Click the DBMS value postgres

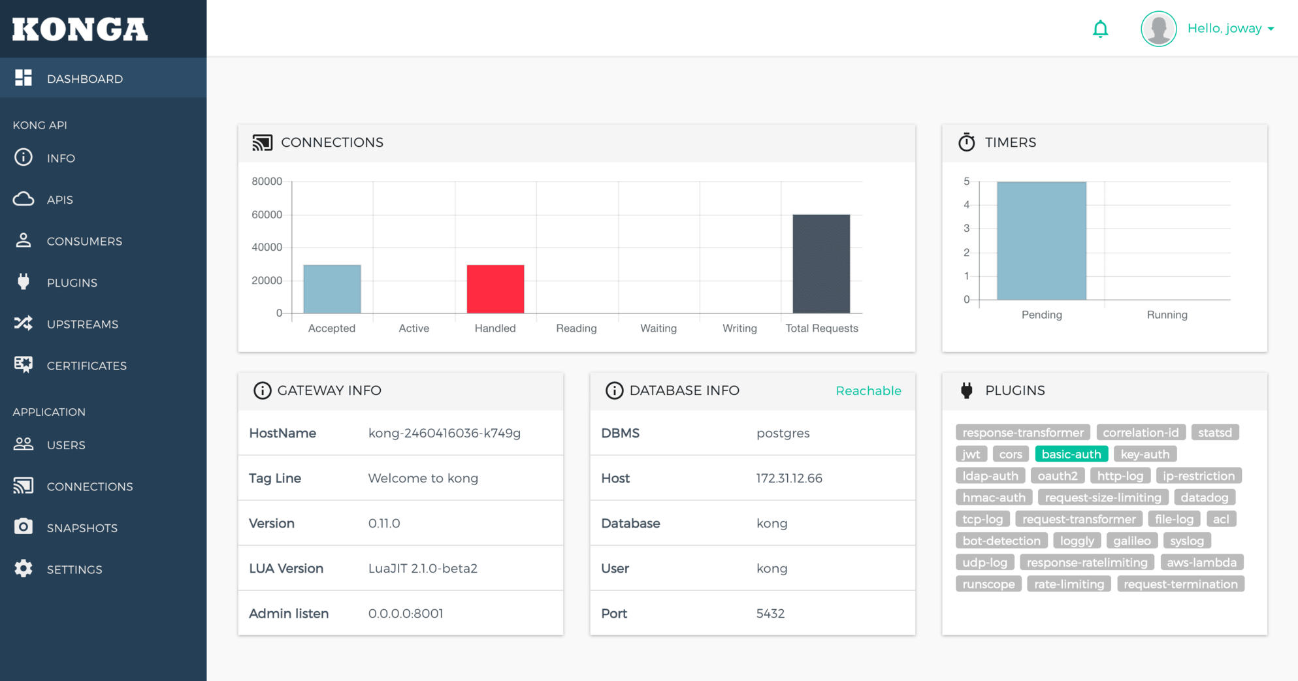(783, 433)
